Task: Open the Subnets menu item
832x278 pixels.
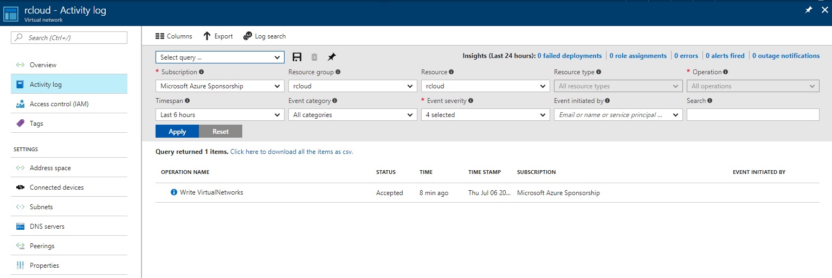Action: (x=69, y=207)
